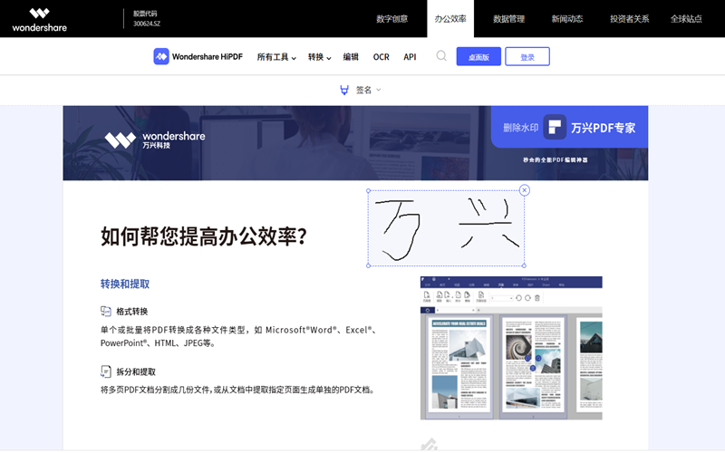Click the signature box's top-left corner handle

[x=369, y=190]
